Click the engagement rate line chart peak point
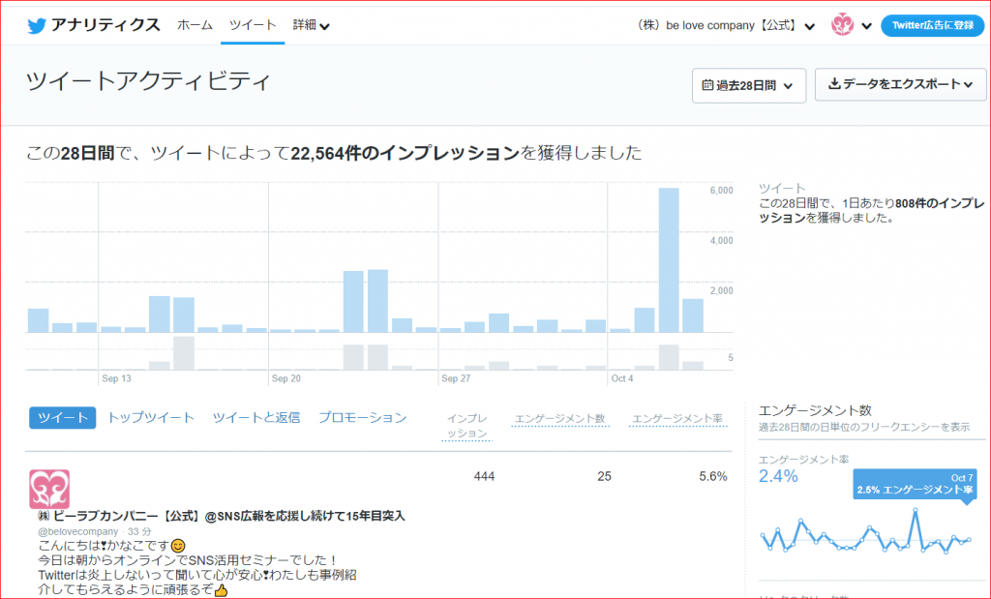The image size is (991, 599). 915,510
